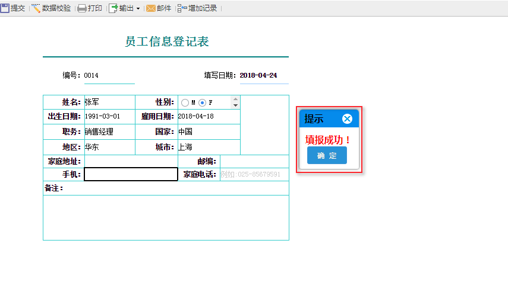The image size is (508, 282).
Task: Click the envelope mail icon
Action: [x=151, y=8]
